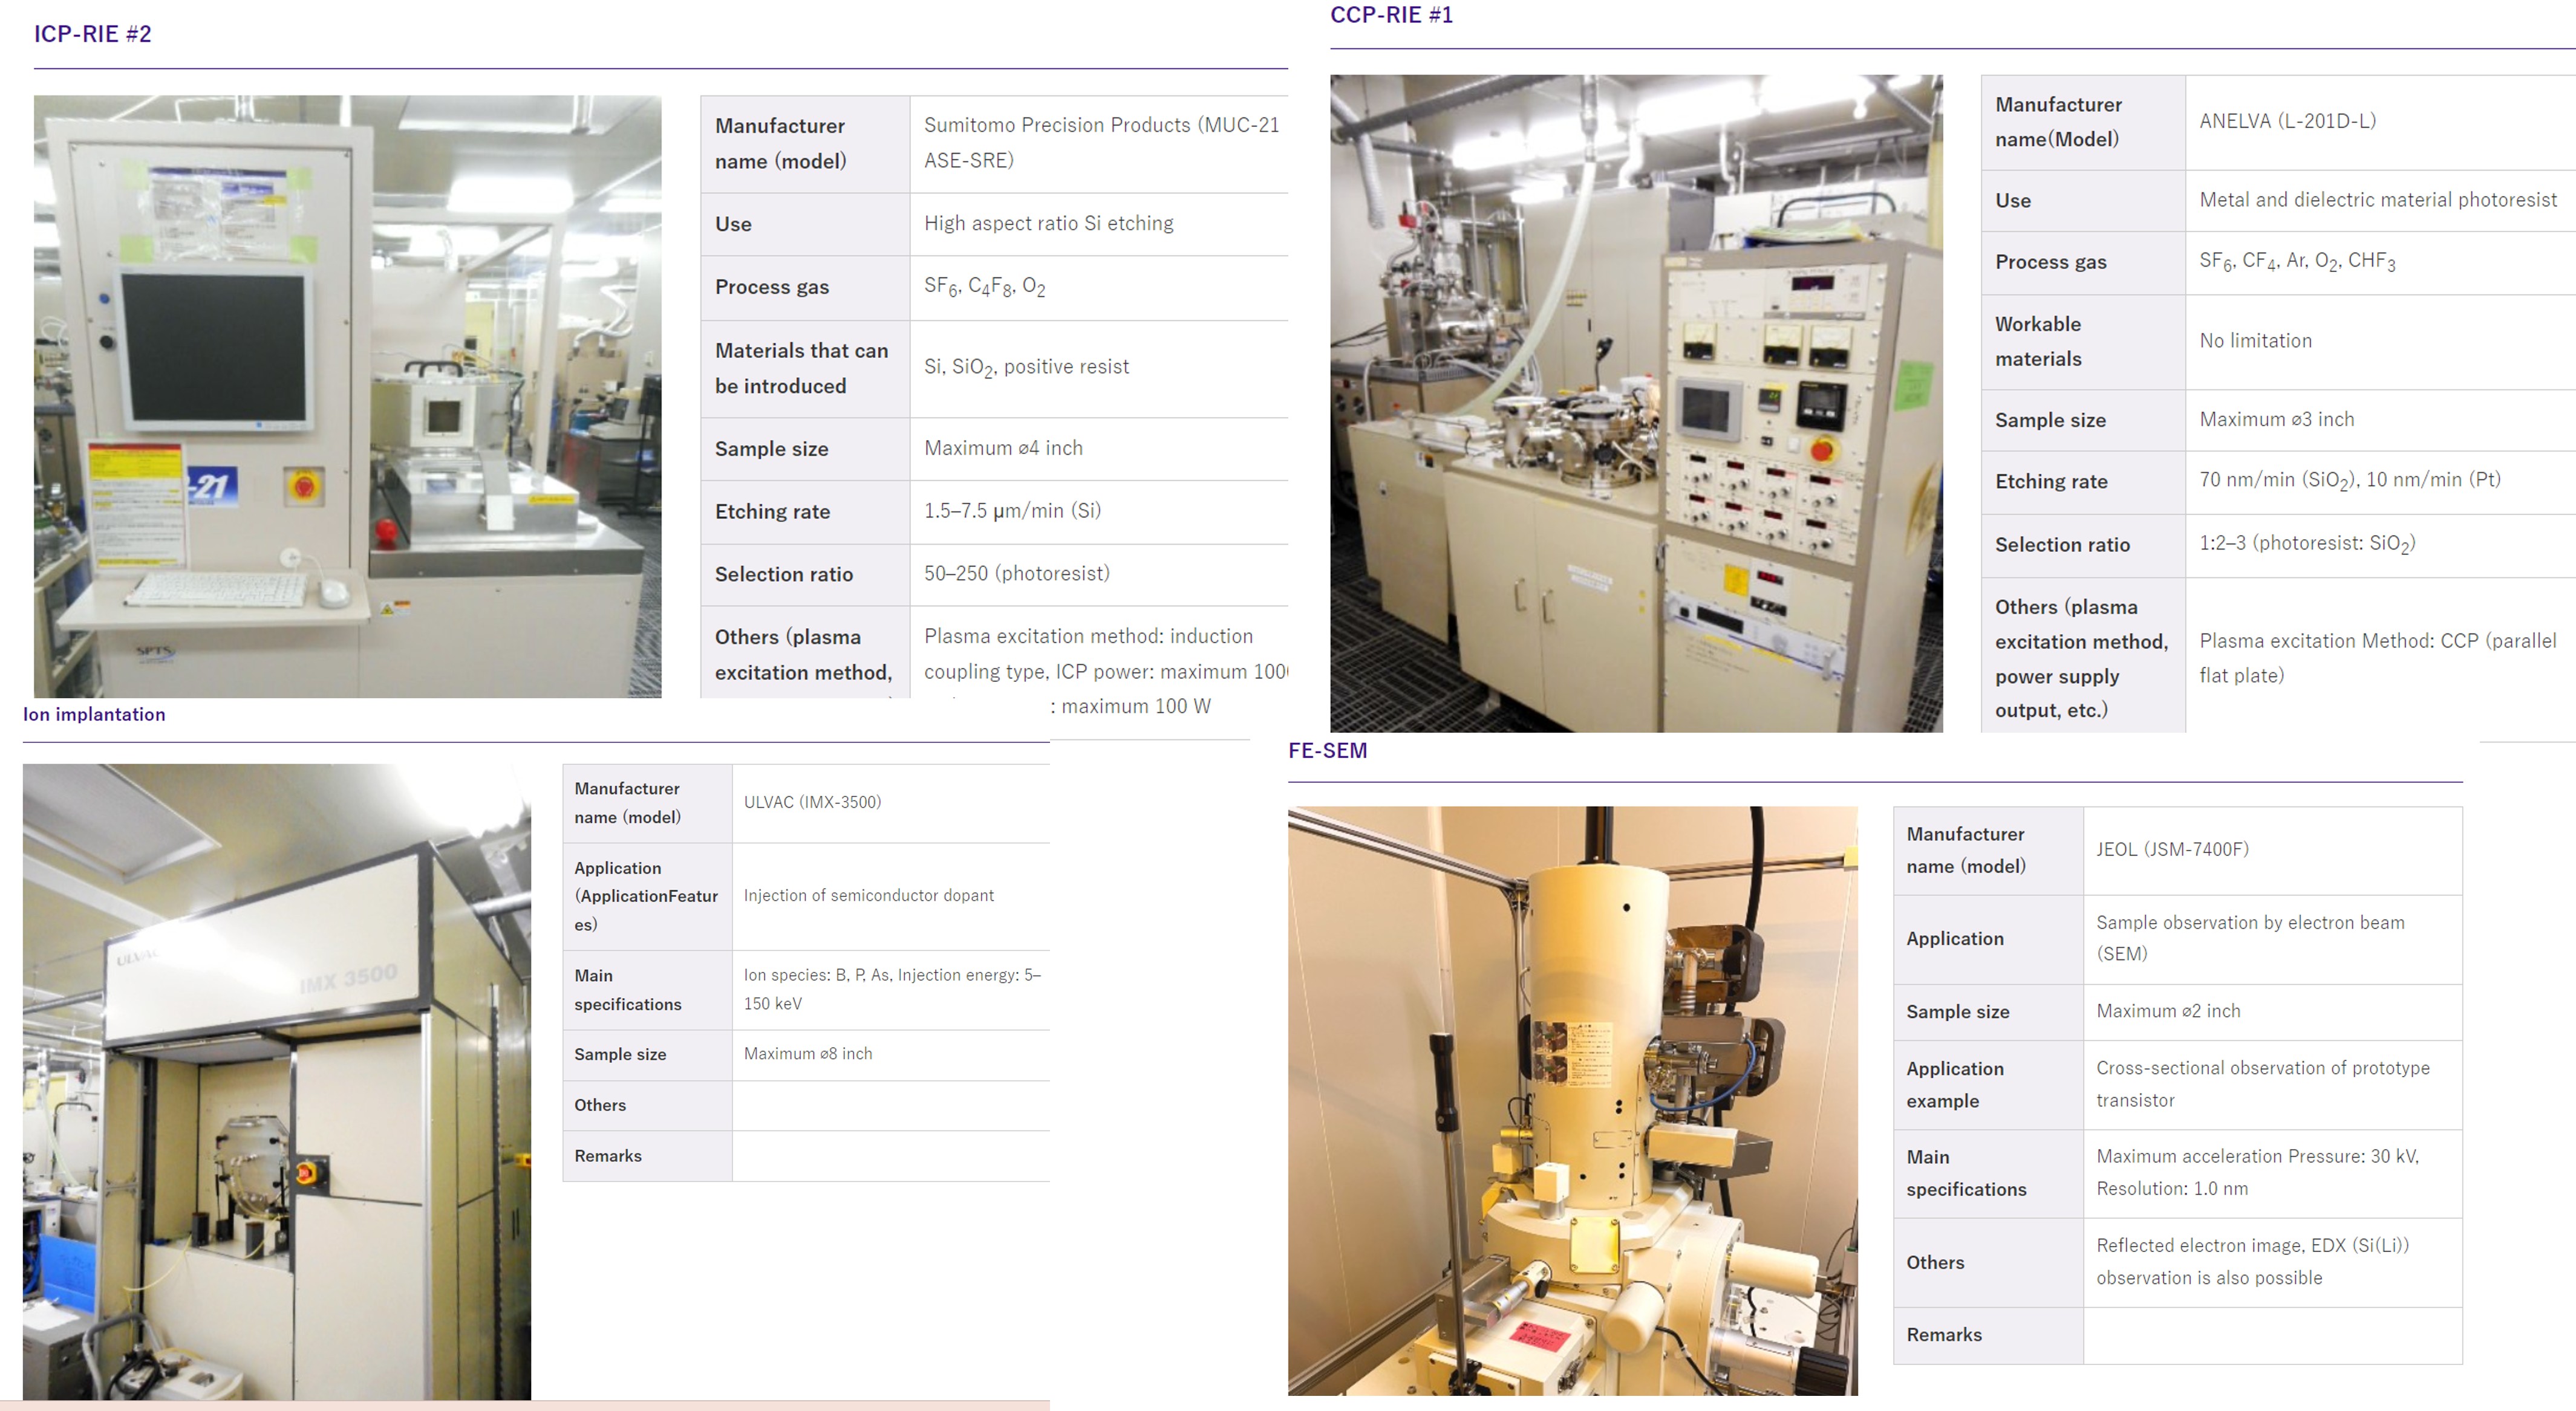Click the Maximum ⌀3 inch cell

click(2380, 420)
